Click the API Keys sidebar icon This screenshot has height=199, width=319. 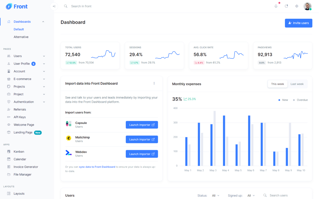click(9, 117)
